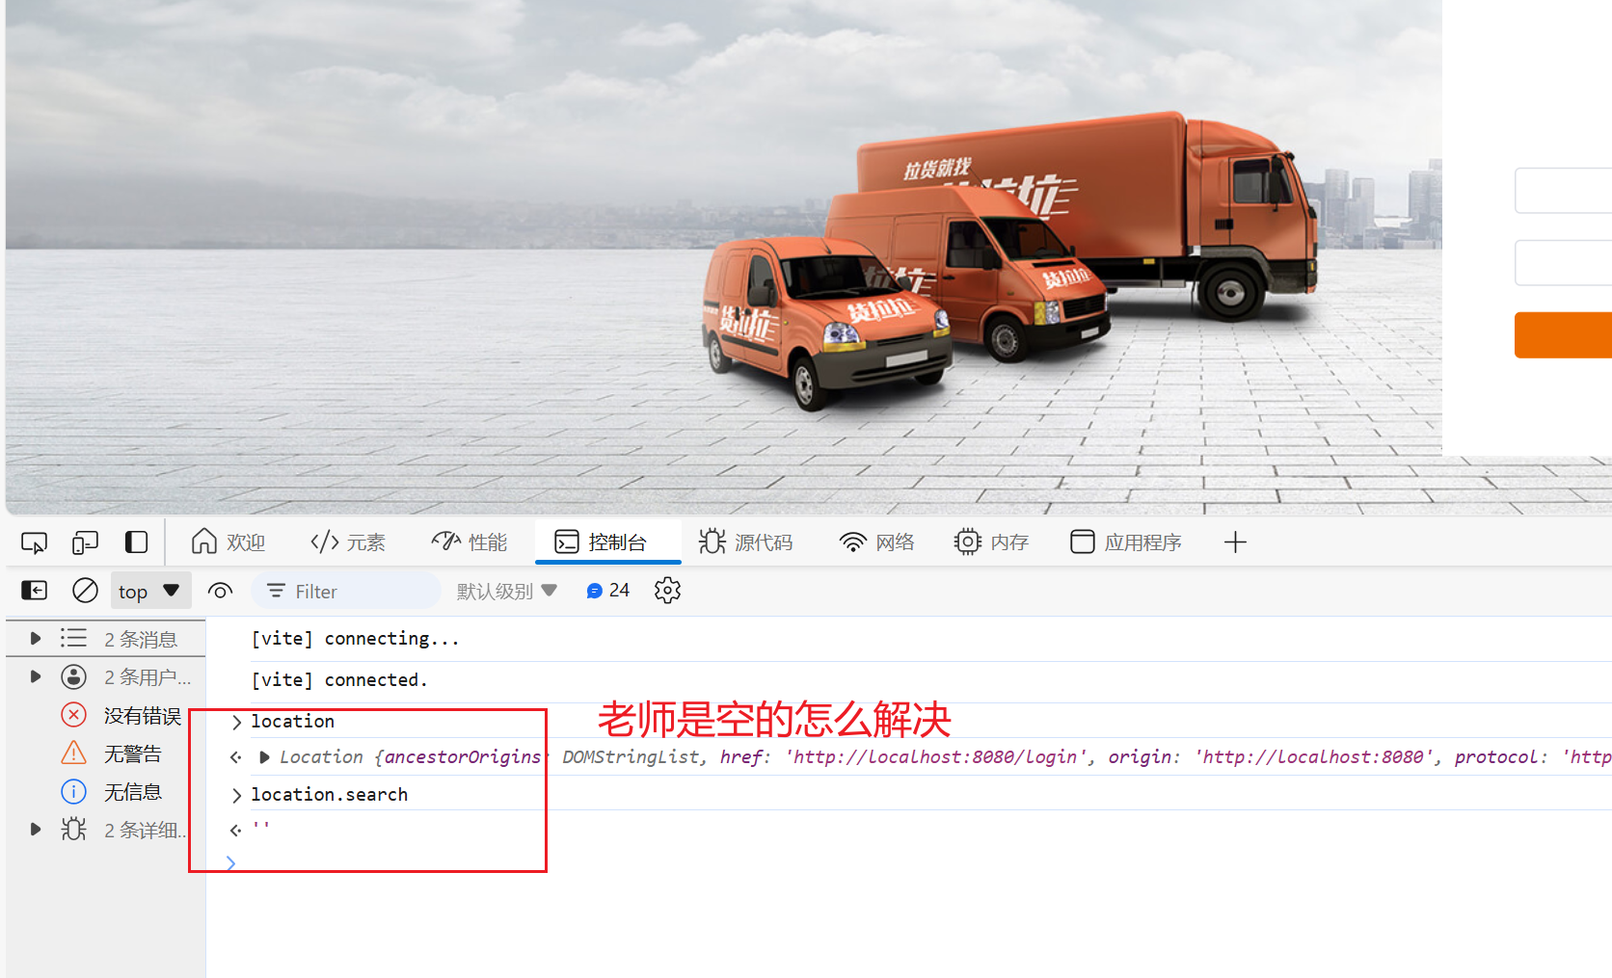Click the yellow warning triangle icon
This screenshot has height=978, width=1612.
tap(73, 753)
